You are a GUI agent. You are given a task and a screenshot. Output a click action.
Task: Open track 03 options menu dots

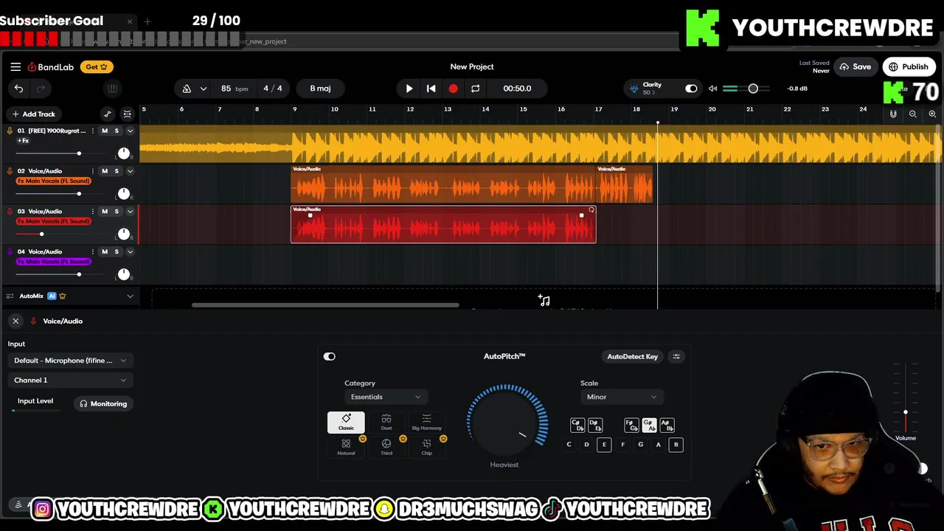(x=92, y=212)
